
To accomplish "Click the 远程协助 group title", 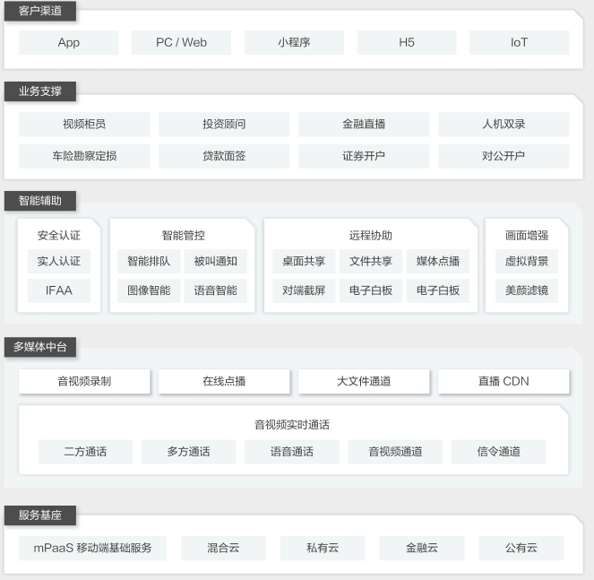I will click(x=371, y=236).
